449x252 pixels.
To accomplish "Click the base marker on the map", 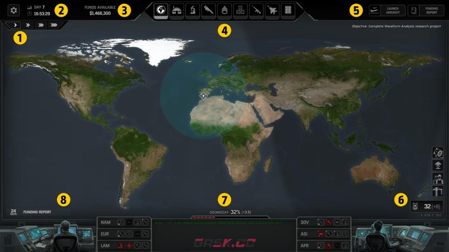I will tap(203, 96).
